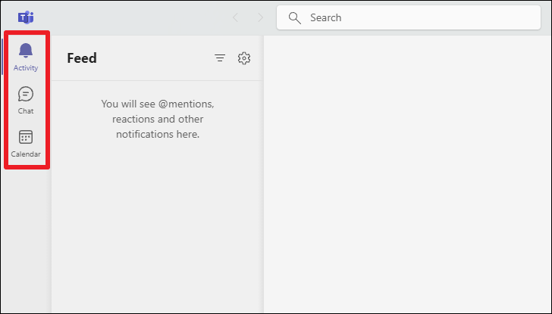The height and width of the screenshot is (314, 552).
Task: Click the blank right content pane
Action: (407, 174)
